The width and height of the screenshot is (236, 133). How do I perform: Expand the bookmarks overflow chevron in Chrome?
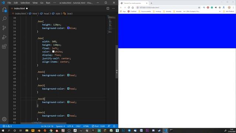point(220,11)
